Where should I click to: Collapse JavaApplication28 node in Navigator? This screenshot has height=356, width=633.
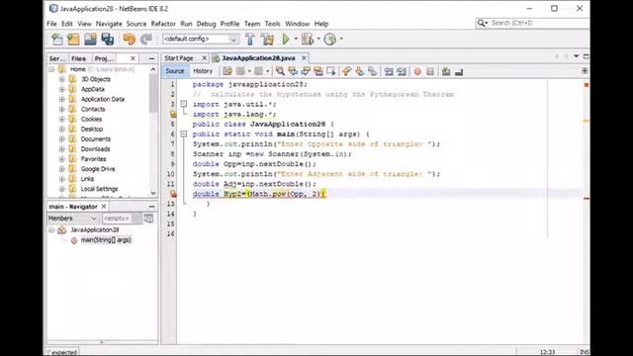[51, 230]
